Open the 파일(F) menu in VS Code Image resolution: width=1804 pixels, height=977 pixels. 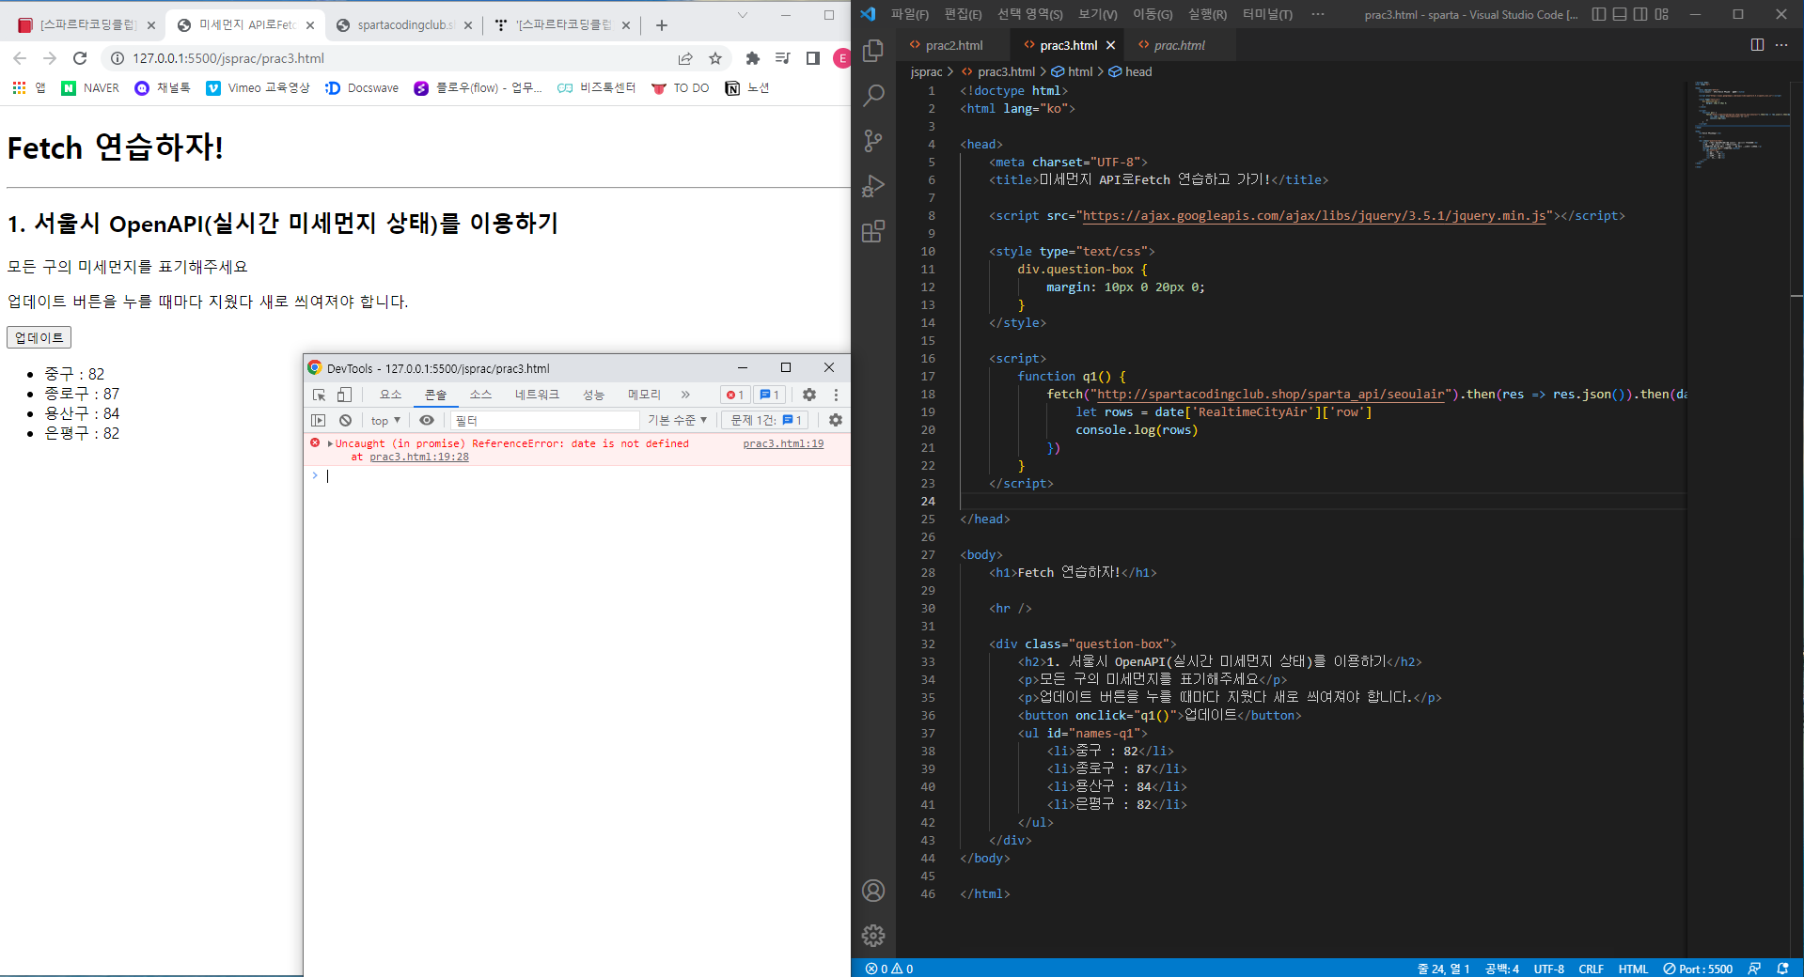(909, 14)
